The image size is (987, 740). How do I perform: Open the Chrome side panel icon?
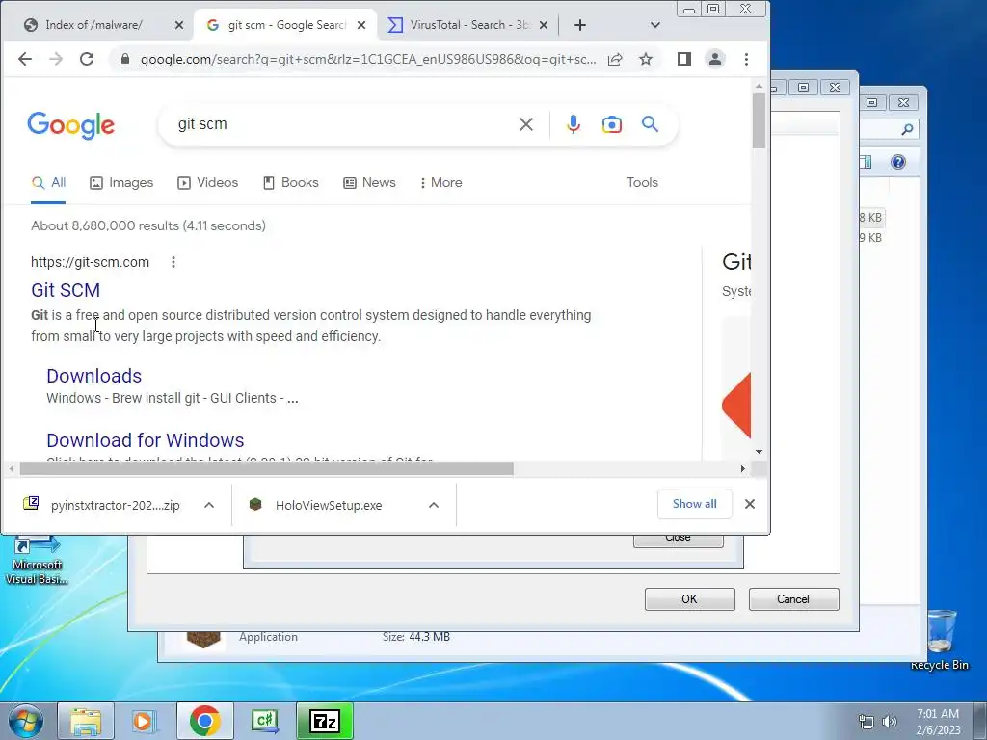684,59
